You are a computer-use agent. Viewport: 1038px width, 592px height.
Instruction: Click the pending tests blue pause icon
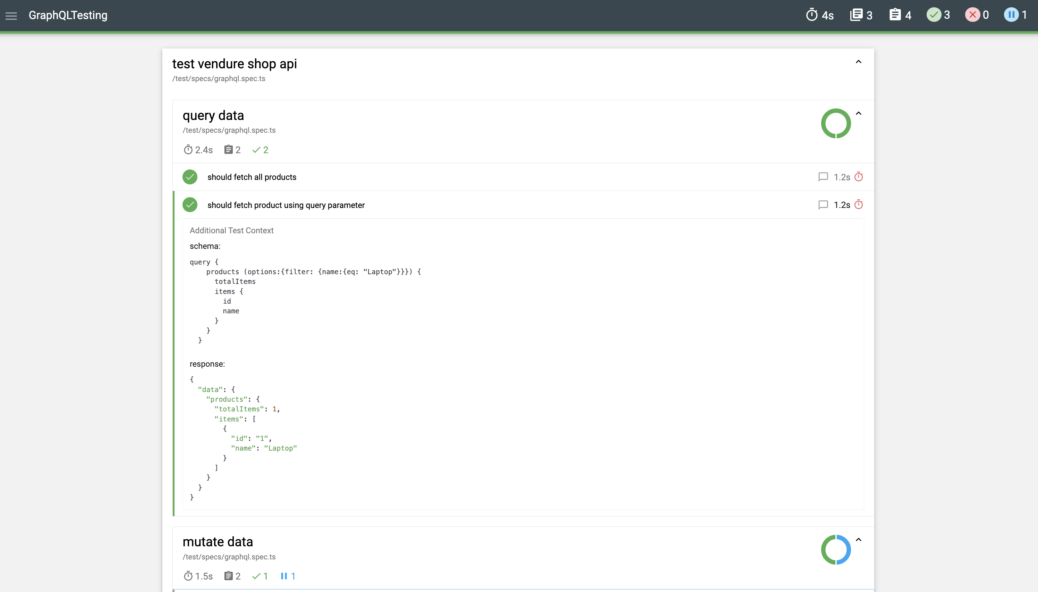click(1011, 15)
